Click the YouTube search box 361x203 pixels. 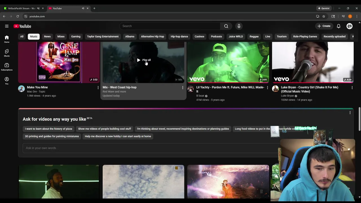click(170, 26)
